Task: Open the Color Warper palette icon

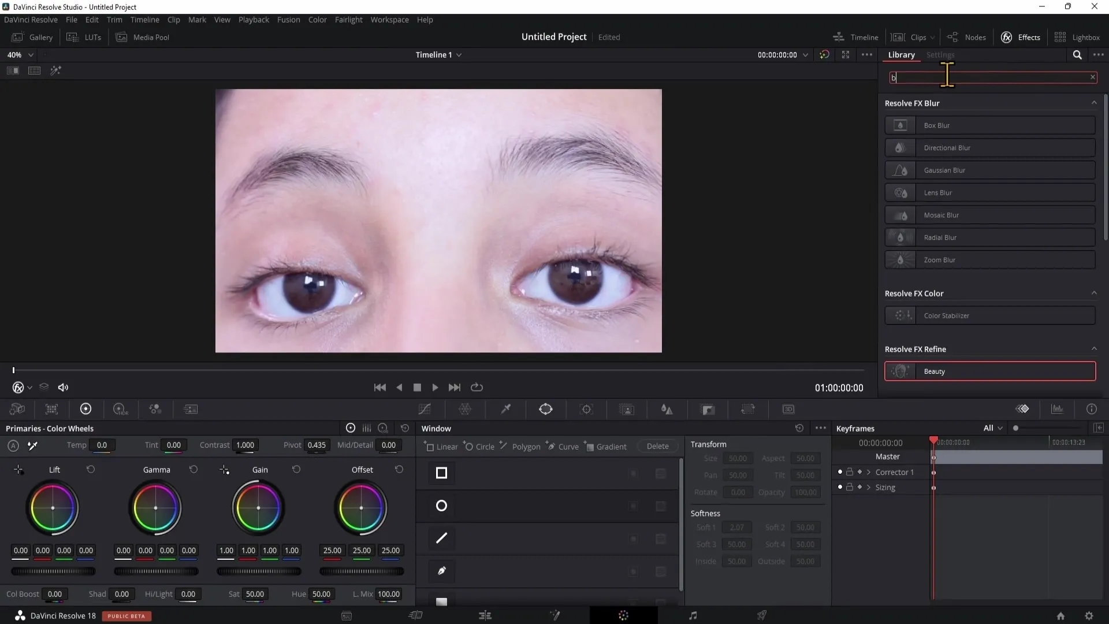Action: (x=465, y=409)
